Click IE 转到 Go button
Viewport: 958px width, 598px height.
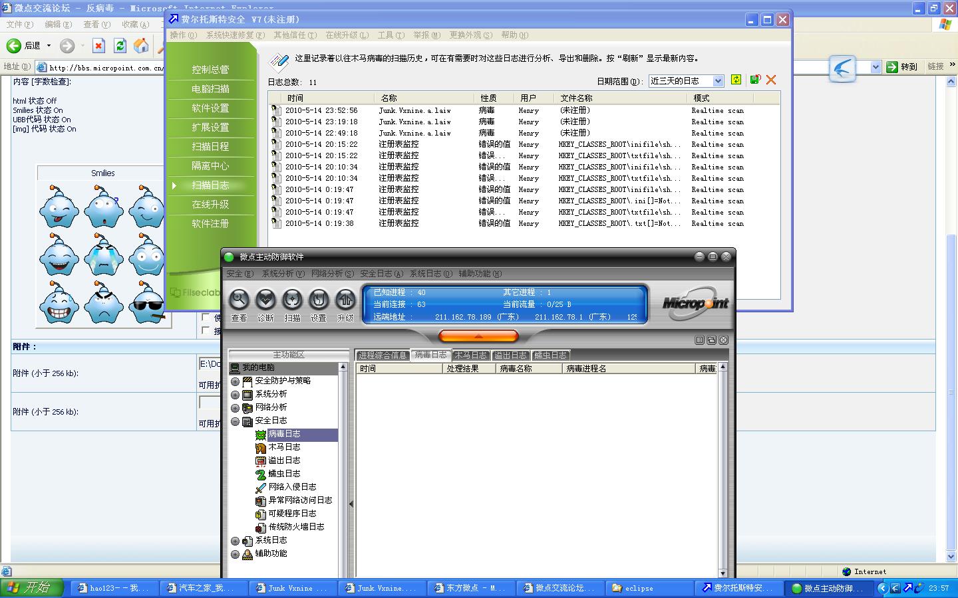[x=902, y=66]
